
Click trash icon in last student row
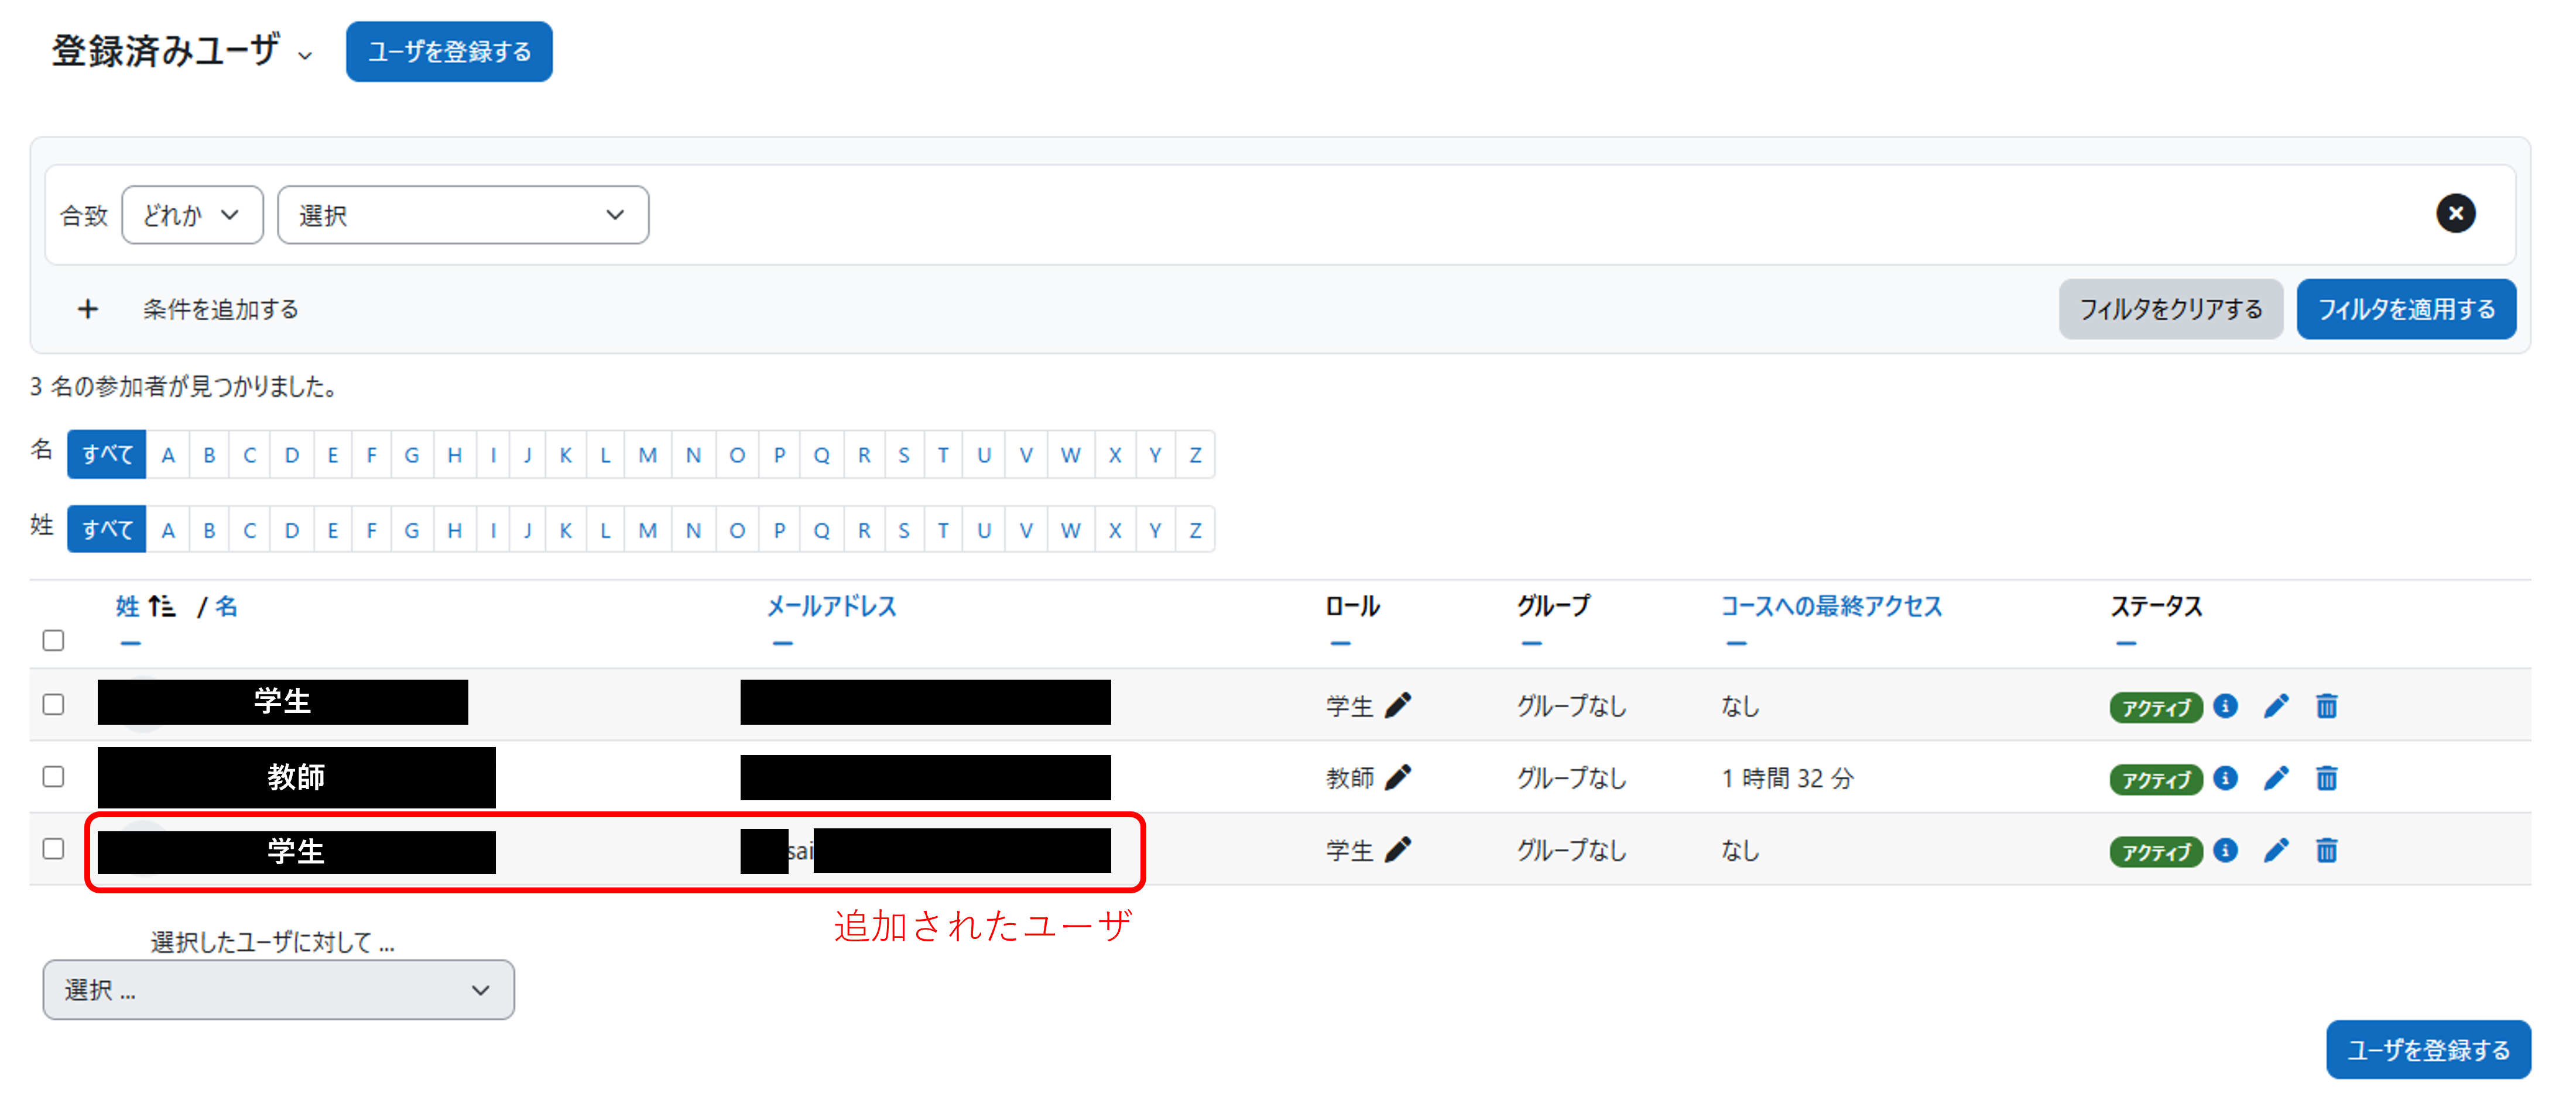(2326, 850)
